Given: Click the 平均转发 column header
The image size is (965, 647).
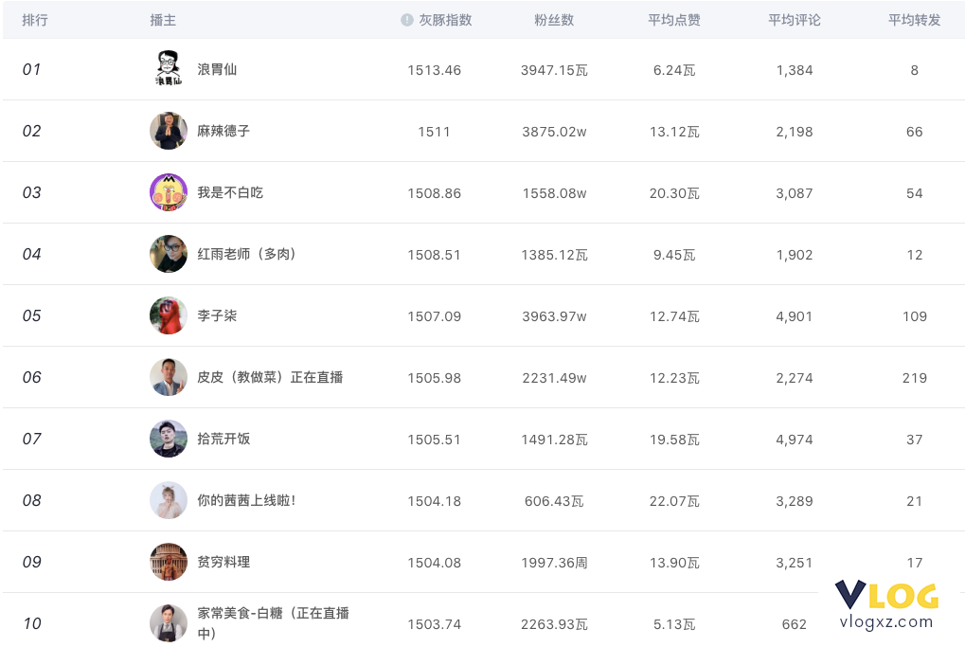Looking at the screenshot, I should pyautogui.click(x=914, y=20).
